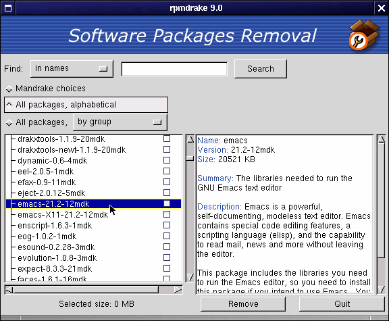This screenshot has height=321, width=389.
Task: Click the package list horizontal scrollbar thumb
Action: (x=86, y=290)
